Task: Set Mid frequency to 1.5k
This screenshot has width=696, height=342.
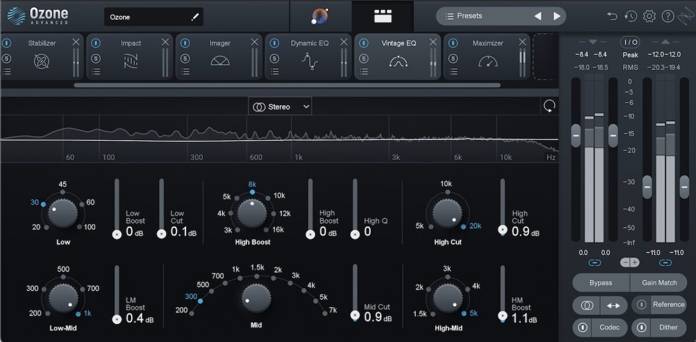Action: pos(257,268)
